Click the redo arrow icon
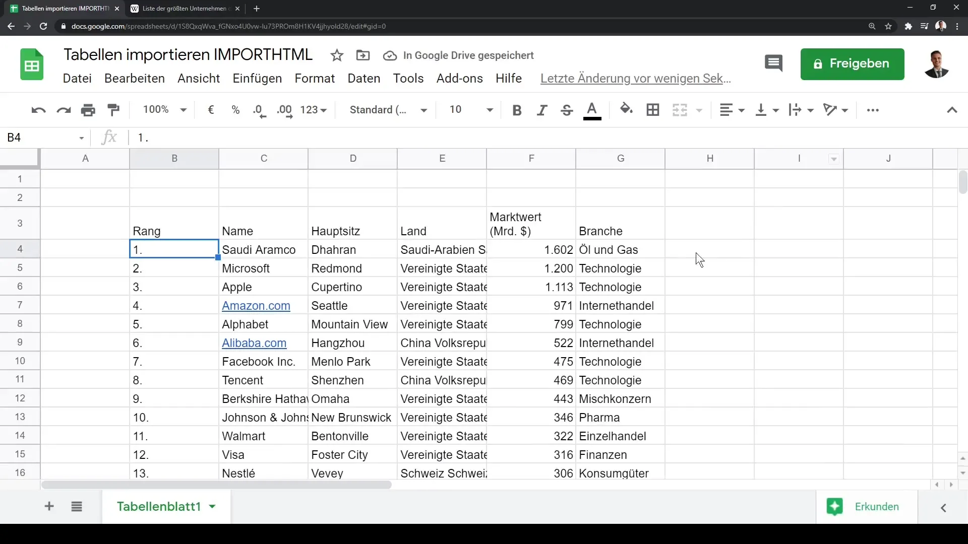 click(x=64, y=110)
